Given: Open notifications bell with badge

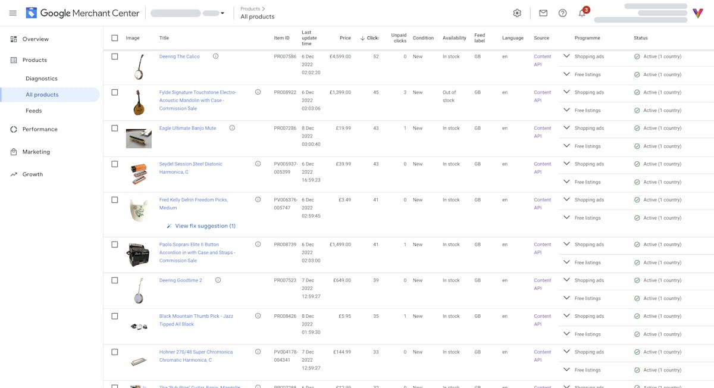Looking at the screenshot, I should [x=583, y=12].
